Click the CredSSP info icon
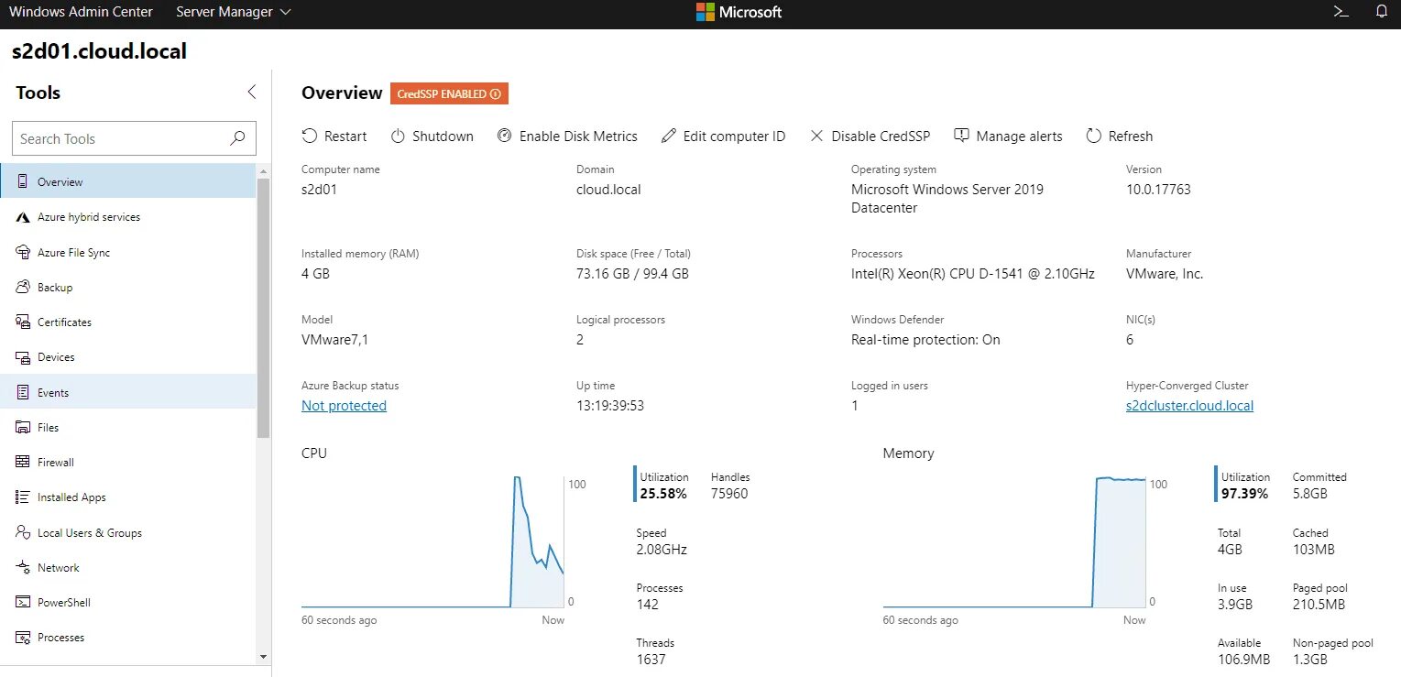The width and height of the screenshot is (1401, 677). [495, 93]
